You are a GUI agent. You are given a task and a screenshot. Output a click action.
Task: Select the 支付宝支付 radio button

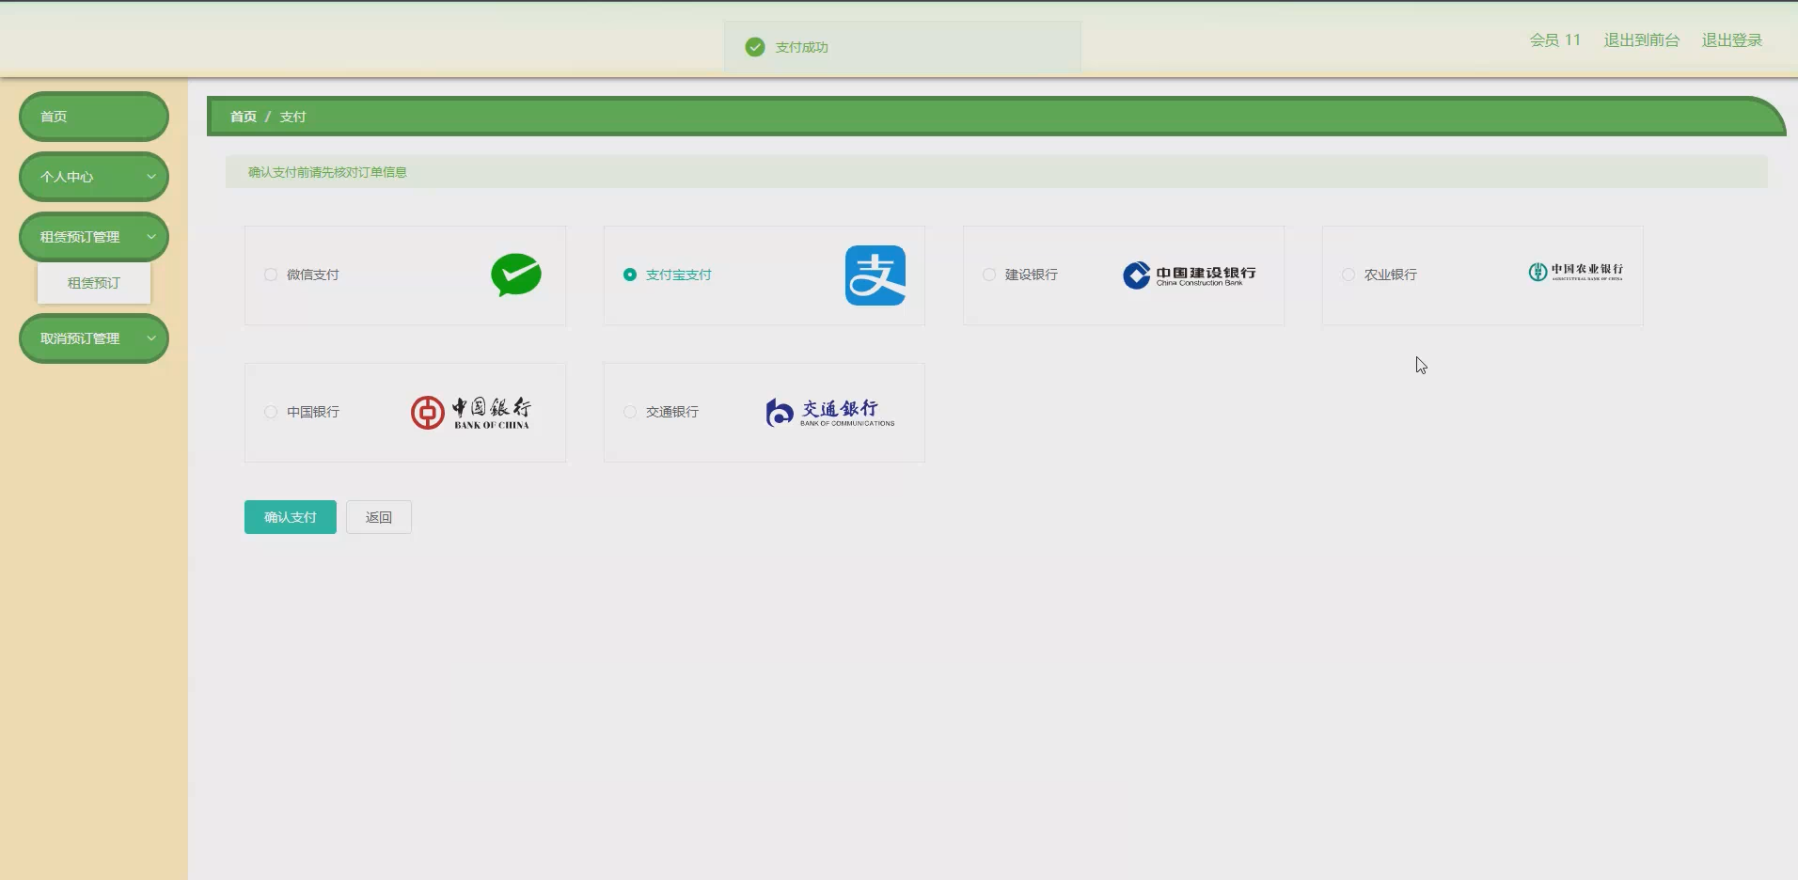[630, 275]
